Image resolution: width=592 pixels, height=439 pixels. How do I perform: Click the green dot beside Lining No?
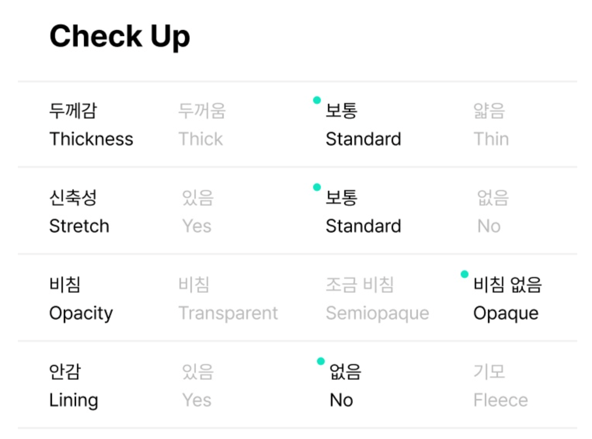[x=321, y=361]
